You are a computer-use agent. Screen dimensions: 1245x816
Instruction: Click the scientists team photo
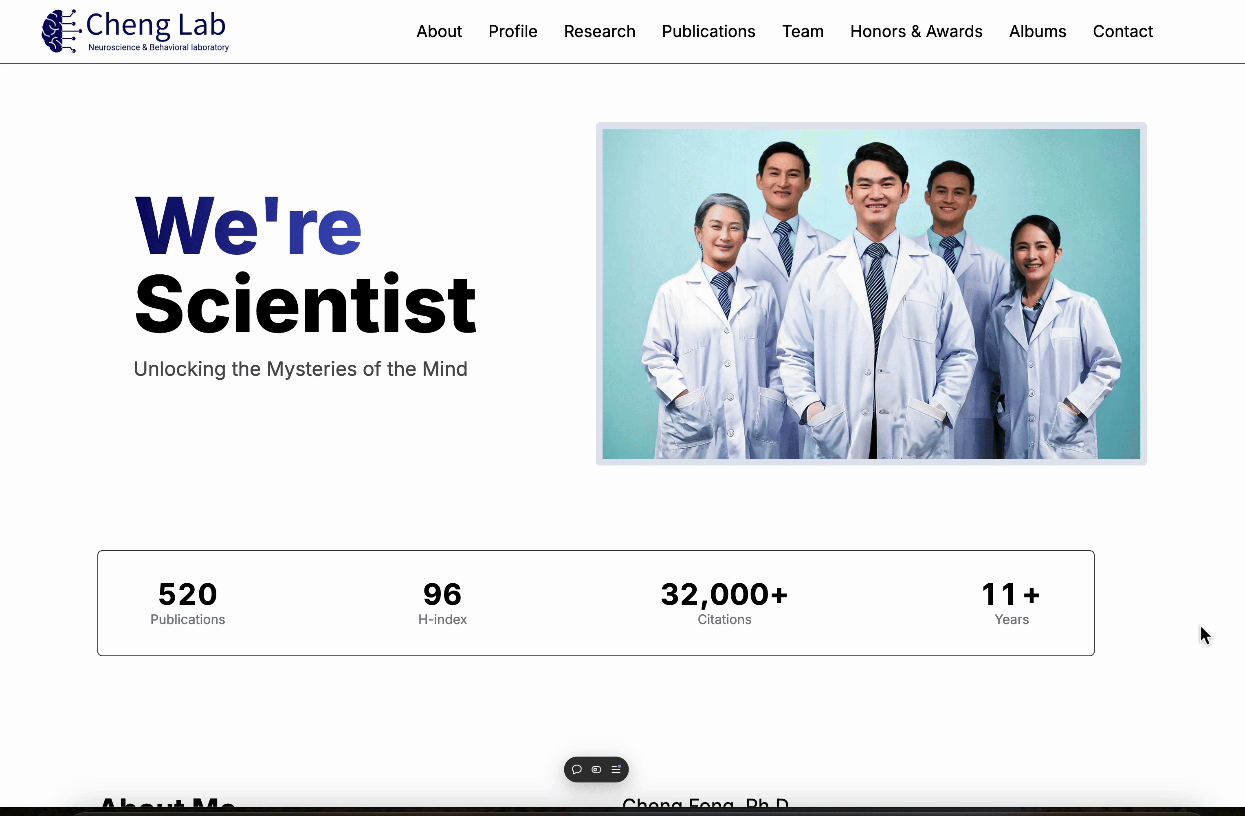pyautogui.click(x=871, y=293)
